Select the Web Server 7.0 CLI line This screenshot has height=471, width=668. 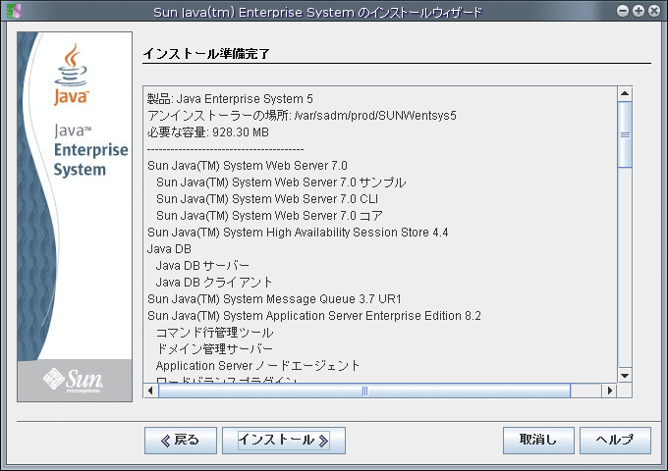[x=267, y=198]
